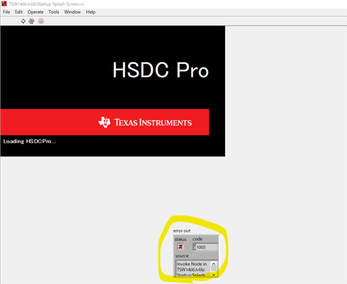Open the Window menu
Screen dimensions: 347x284
pos(72,12)
